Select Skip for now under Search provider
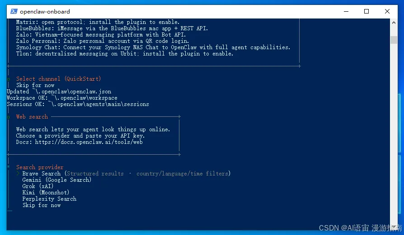Screen dimensions: 404x235 pos(42,205)
